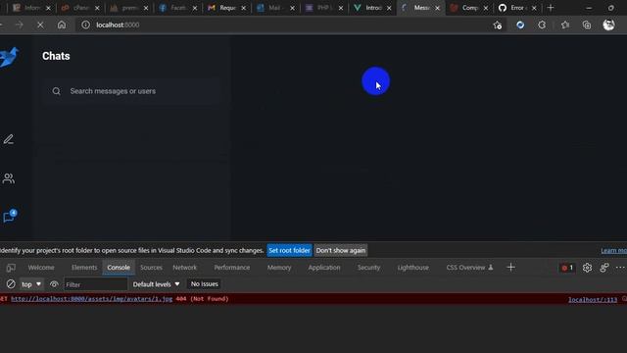Go to browser home page icon

point(62,25)
